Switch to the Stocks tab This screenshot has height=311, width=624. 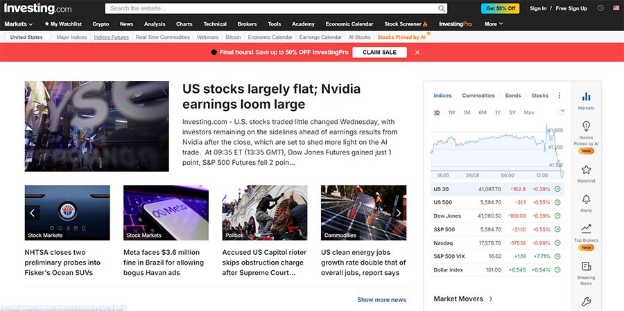539,96
